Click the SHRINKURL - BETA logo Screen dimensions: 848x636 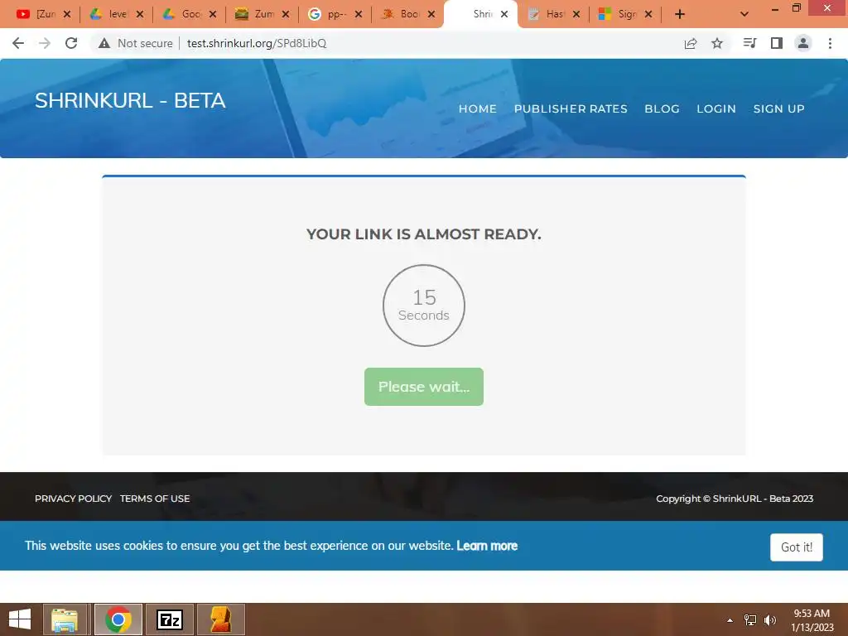130,100
